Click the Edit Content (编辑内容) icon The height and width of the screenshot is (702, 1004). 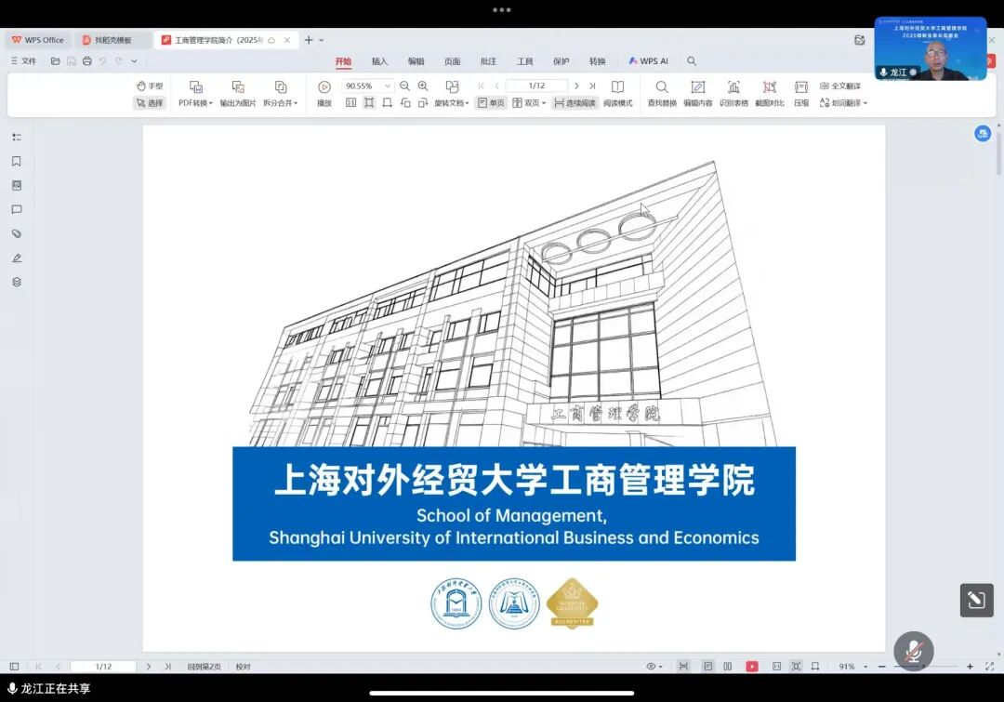click(x=697, y=86)
